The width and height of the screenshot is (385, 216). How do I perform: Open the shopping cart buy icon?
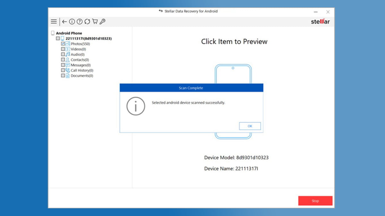[x=95, y=21]
